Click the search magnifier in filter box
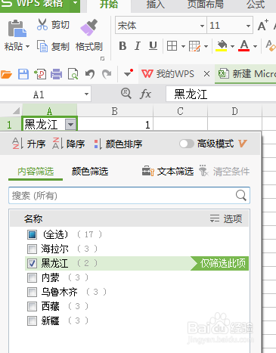Viewport: 276px width, 353px height. [241, 195]
